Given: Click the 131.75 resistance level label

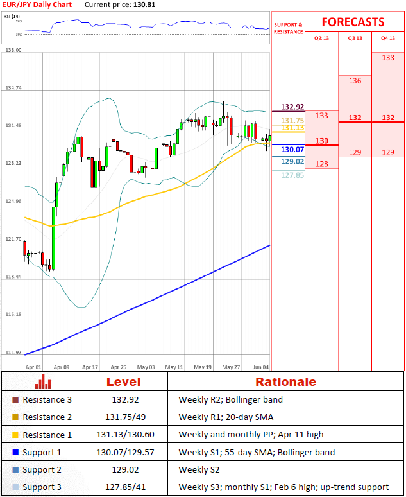Looking at the screenshot, I should pyautogui.click(x=292, y=121).
